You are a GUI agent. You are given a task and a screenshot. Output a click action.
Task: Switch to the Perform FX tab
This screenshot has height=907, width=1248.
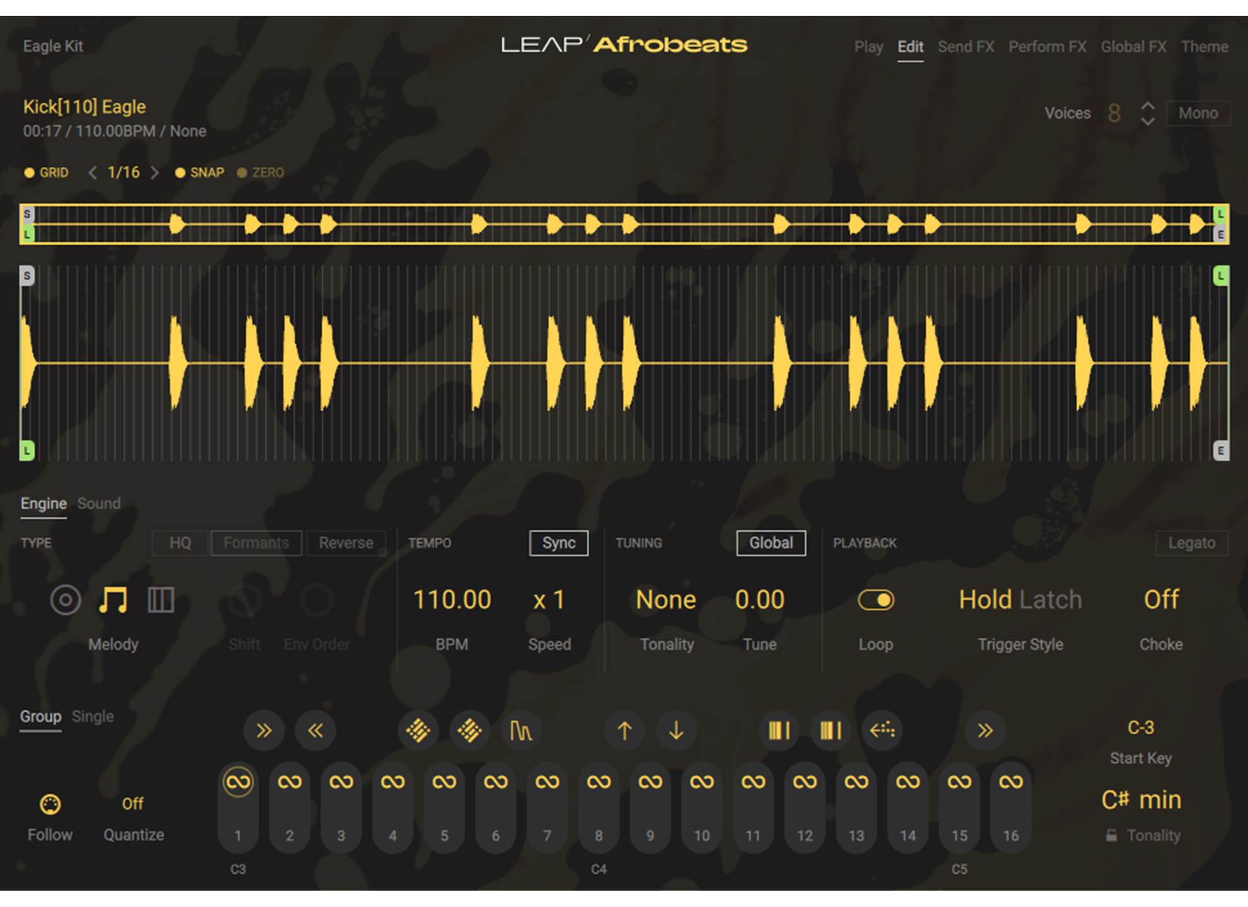[x=1047, y=47]
